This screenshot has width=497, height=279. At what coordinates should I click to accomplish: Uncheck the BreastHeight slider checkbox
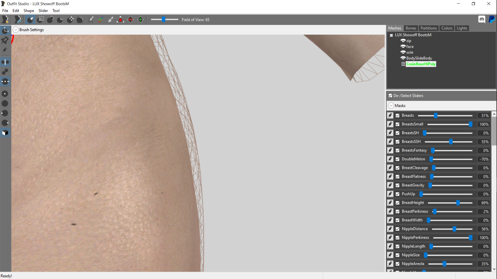[x=398, y=203]
